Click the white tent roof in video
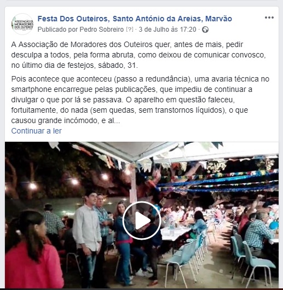Viewport: 283px width, 290px height. (166, 150)
